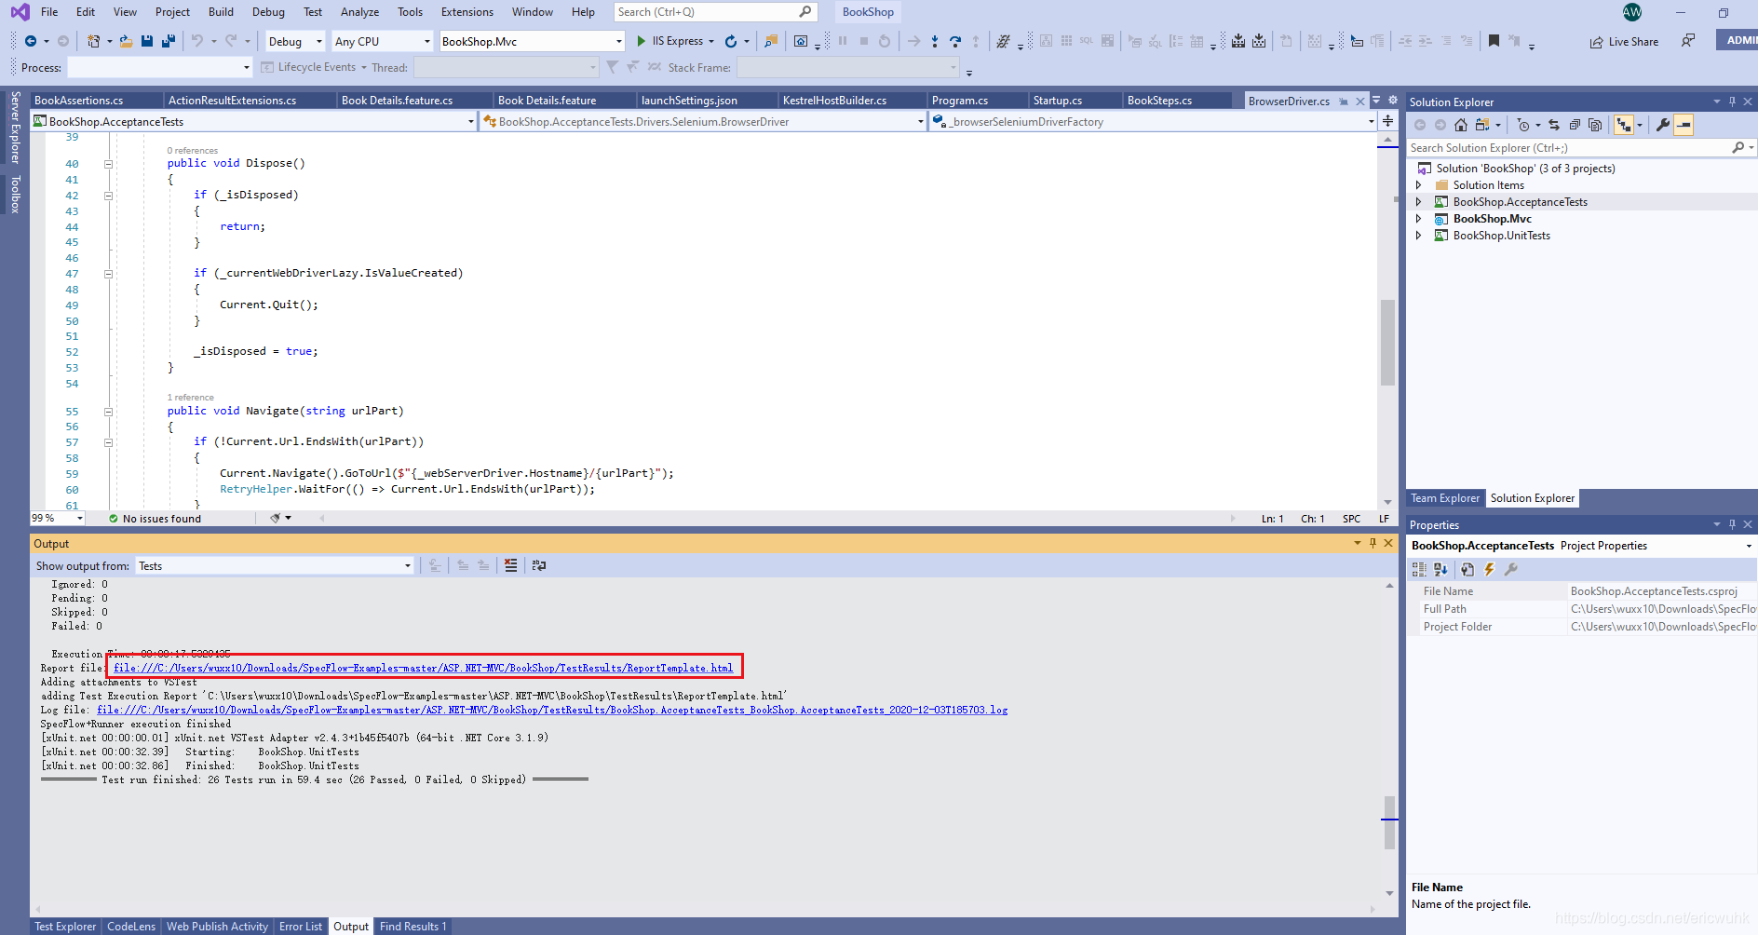
Task: Start debugging with IIS Express play icon
Action: pyautogui.click(x=641, y=41)
